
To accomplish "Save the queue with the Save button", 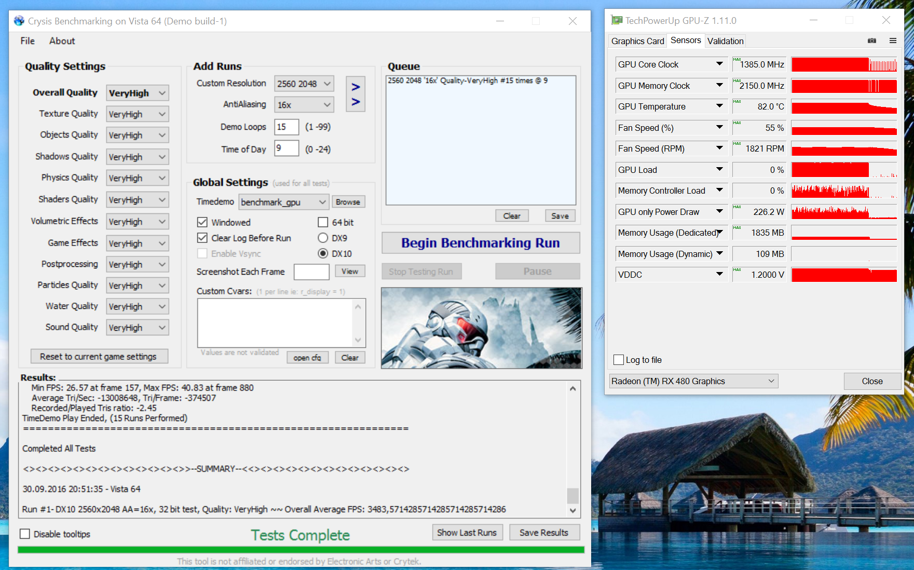I will point(560,216).
